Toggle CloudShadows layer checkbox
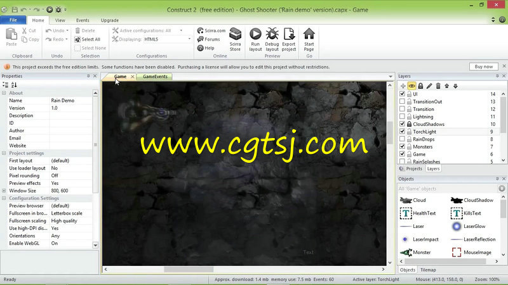The width and height of the screenshot is (508, 285). (402, 123)
